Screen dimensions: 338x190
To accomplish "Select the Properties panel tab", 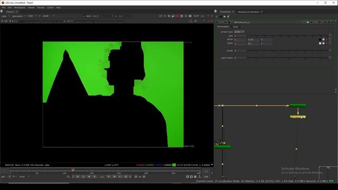I will coord(226,12).
